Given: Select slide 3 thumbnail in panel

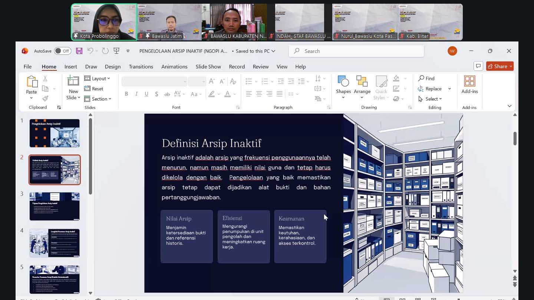Looking at the screenshot, I should pyautogui.click(x=55, y=206).
